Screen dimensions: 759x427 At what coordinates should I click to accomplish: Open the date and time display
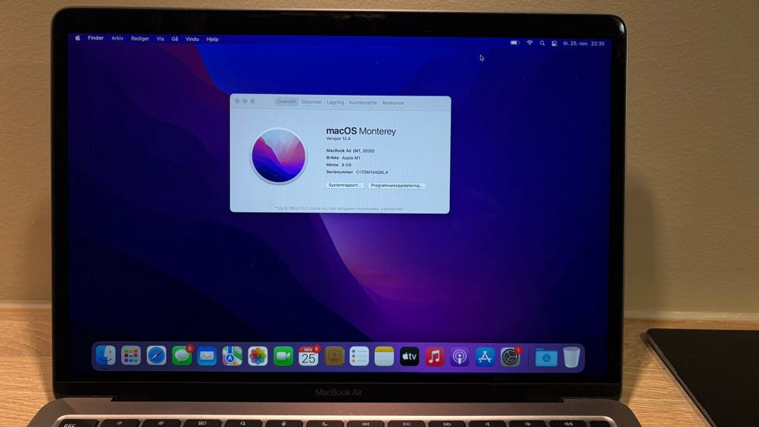click(583, 43)
